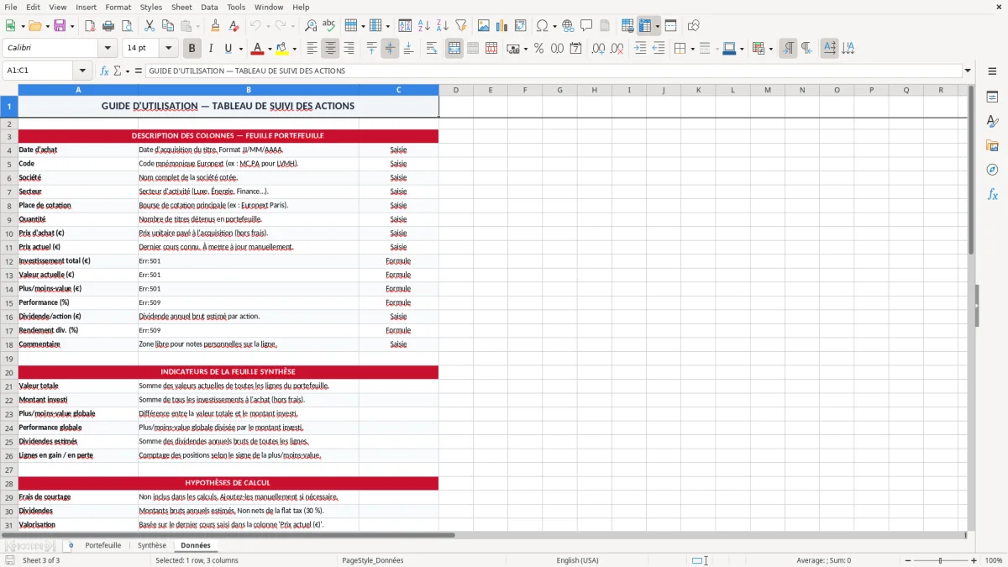Open the Borders dropdown arrow
1008x567 pixels.
point(692,49)
